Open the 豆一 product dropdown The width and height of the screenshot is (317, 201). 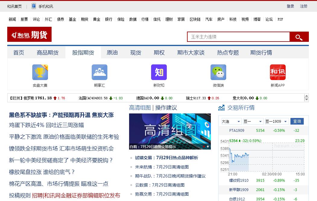click(x=253, y=121)
